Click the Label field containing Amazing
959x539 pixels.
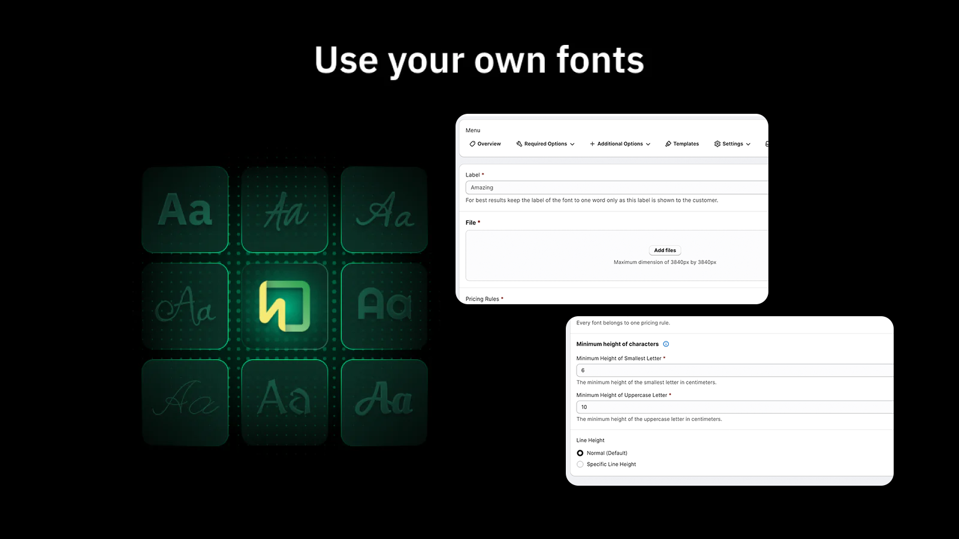click(616, 188)
